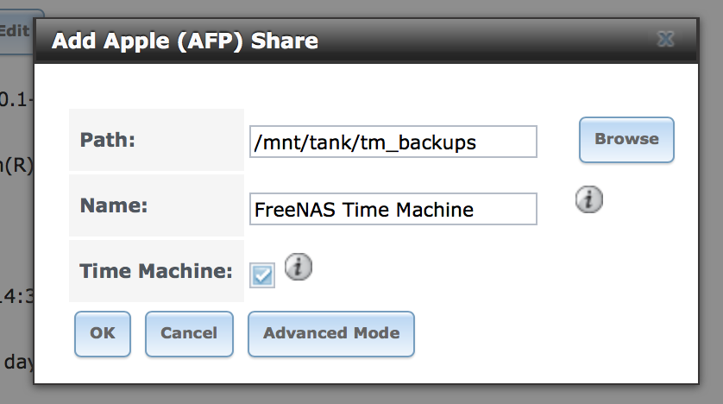
Task: Switch to Advanced Mode
Action: [x=331, y=333]
